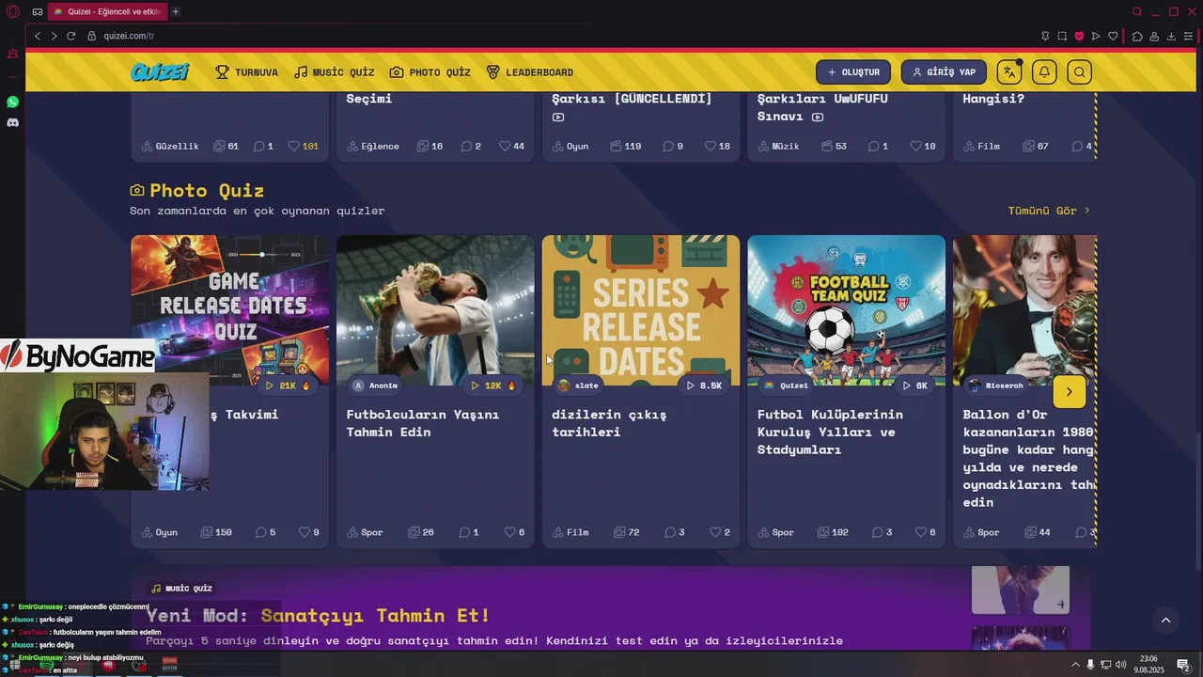The width and height of the screenshot is (1203, 677).
Task: Expand the system tray hidden icons chevron
Action: point(1076,665)
